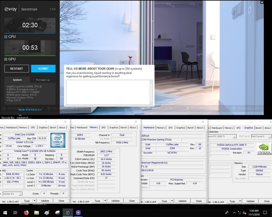Select the GPU memory size 11264 MBytes

[259, 166]
